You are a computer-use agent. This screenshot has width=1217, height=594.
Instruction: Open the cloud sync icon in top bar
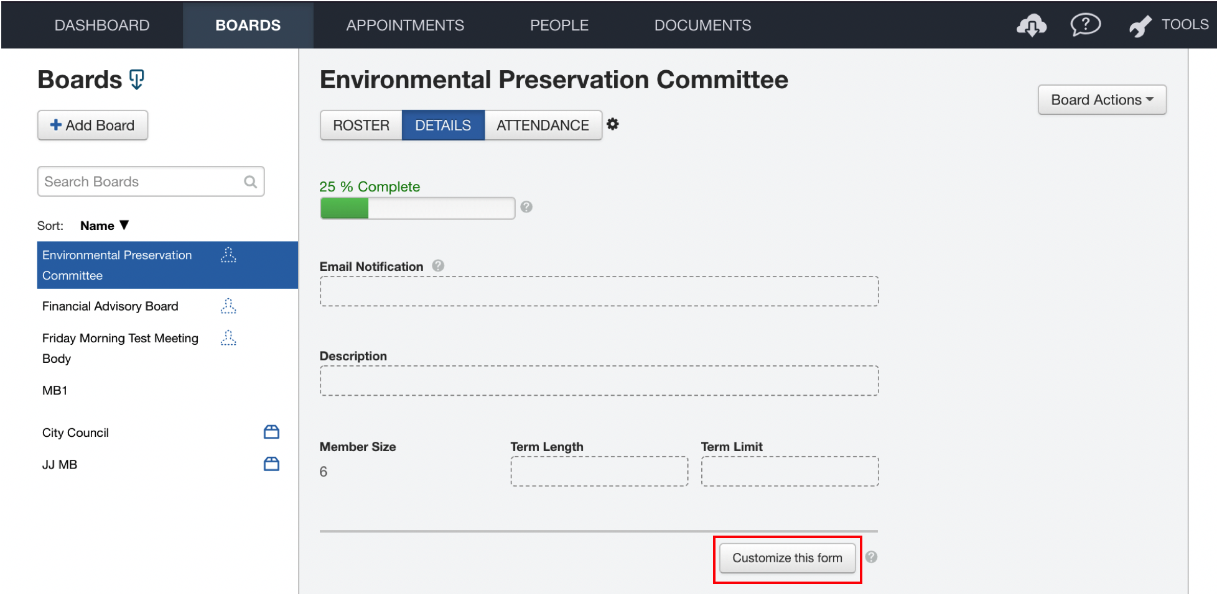coord(1032,25)
